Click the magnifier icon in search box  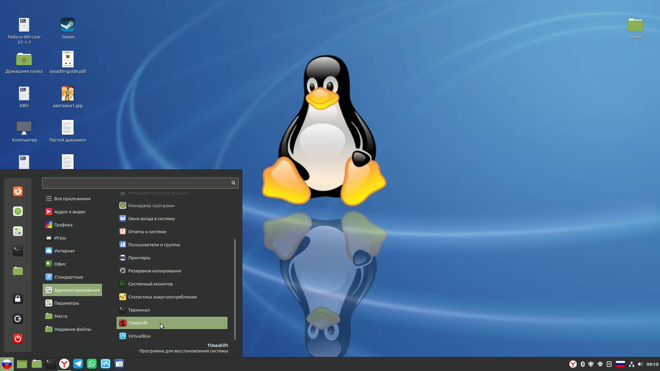pos(233,182)
